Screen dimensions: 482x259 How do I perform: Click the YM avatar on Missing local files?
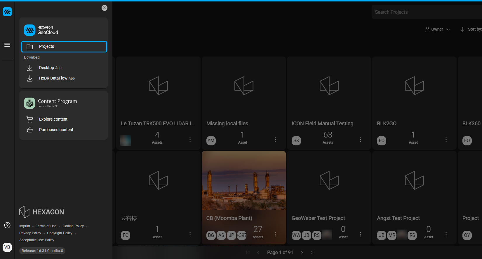[211, 141]
